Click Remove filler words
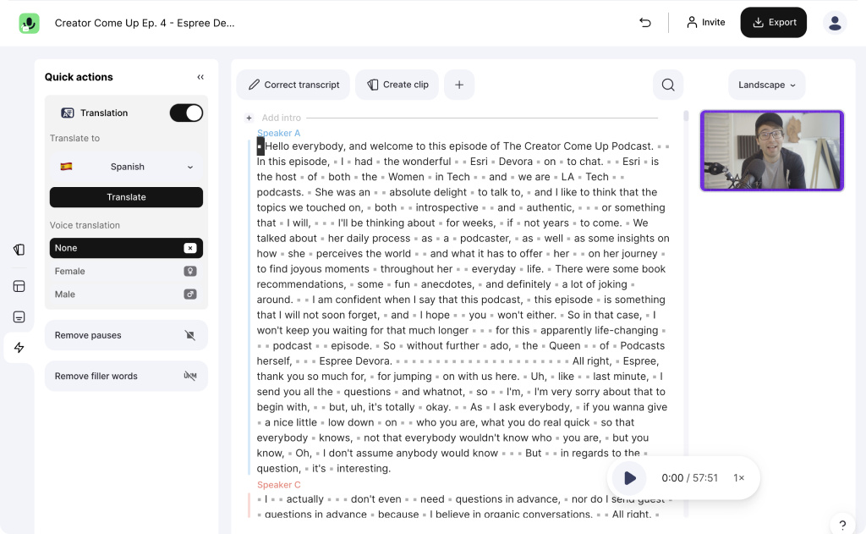Image resolution: width=866 pixels, height=534 pixels. [x=127, y=377]
